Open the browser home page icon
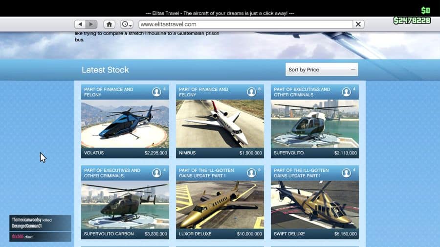This screenshot has width=440, height=247. pos(109,24)
